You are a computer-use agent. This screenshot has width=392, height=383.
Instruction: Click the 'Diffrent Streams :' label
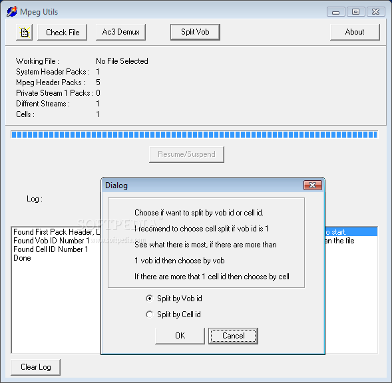(43, 104)
